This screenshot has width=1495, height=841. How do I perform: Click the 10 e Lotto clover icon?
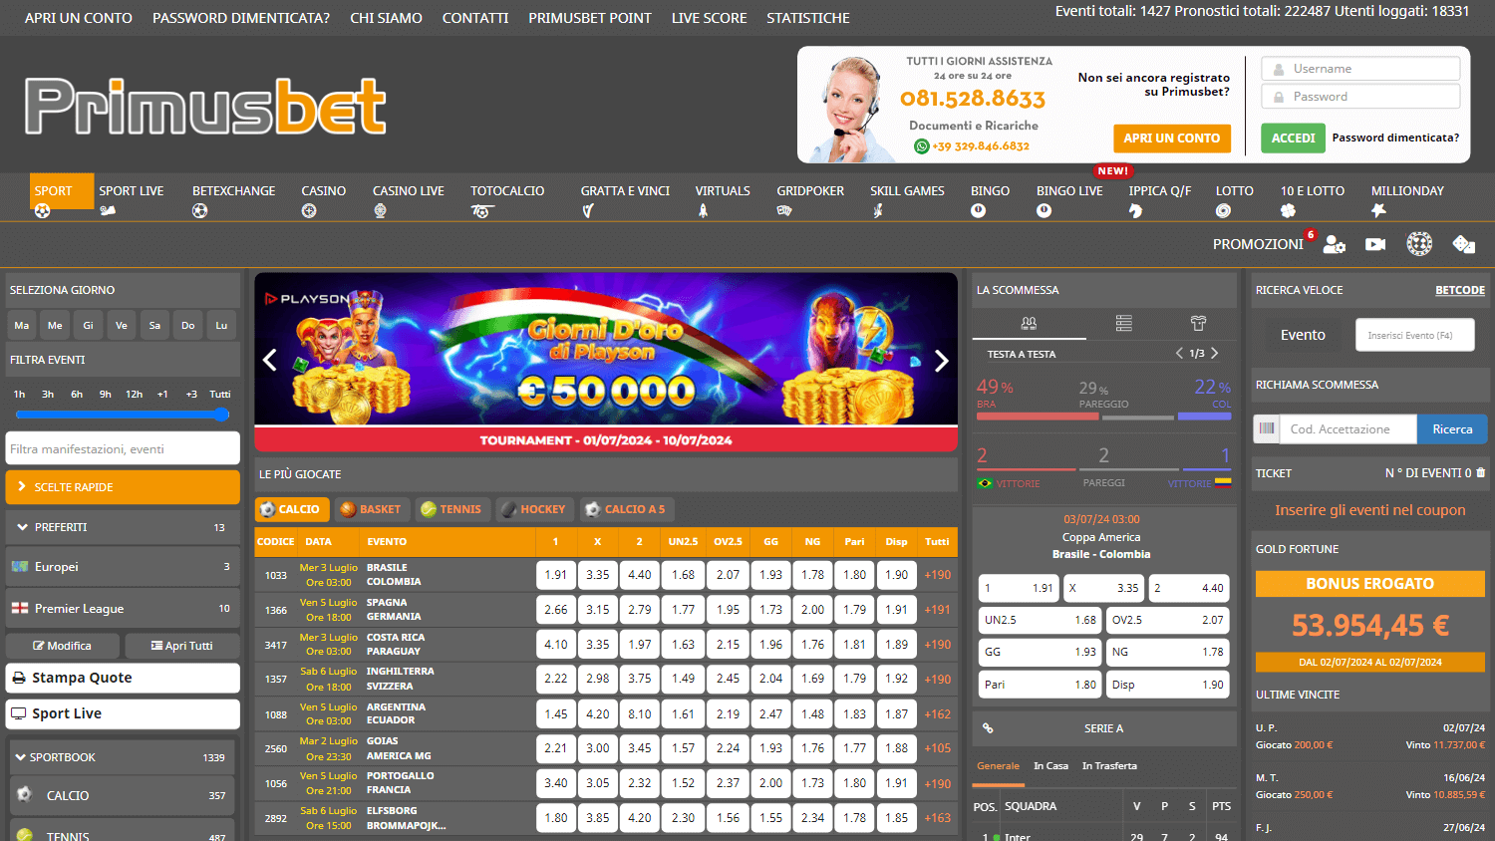tap(1288, 211)
